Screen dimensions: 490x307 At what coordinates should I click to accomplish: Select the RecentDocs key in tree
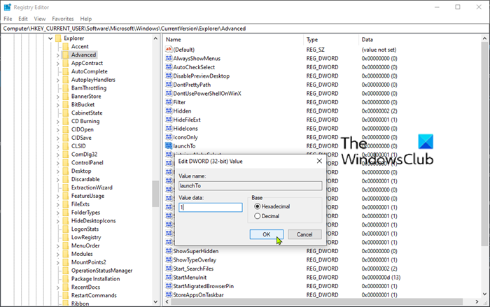point(85,287)
